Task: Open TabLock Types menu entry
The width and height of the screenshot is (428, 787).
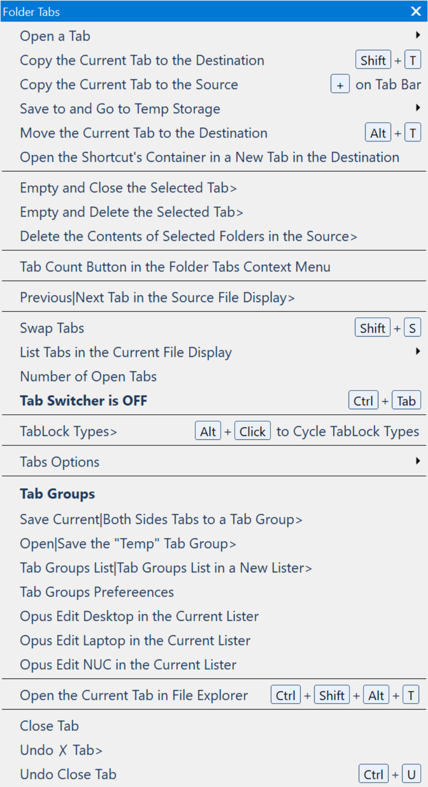Action: click(68, 431)
